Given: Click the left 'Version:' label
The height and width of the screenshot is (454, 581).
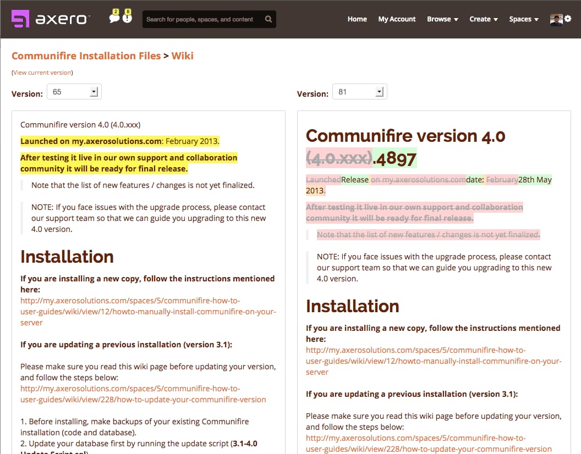Looking at the screenshot, I should click(27, 93).
